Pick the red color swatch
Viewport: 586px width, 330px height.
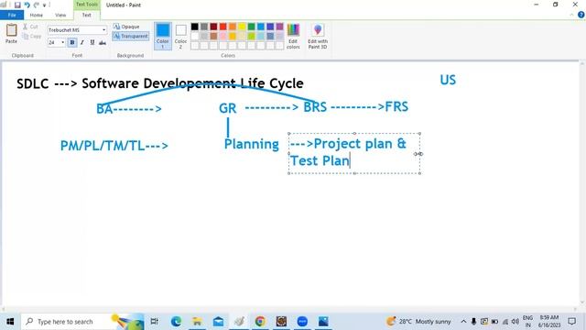coord(223,27)
